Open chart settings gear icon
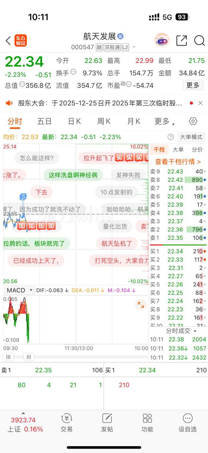Screen dimensions: 208x453 (x=193, y=121)
